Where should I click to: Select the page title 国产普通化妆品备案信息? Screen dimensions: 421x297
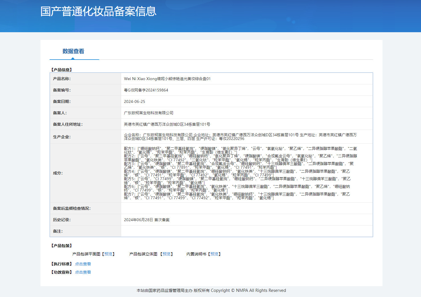(98, 11)
